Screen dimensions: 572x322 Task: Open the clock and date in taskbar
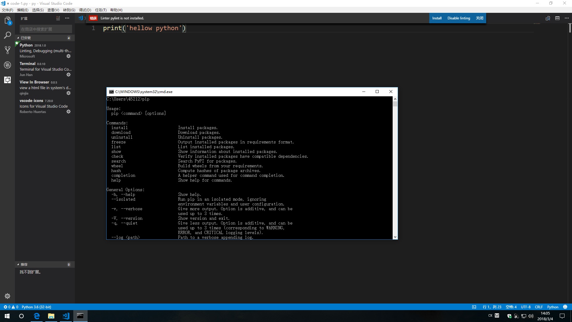[x=545, y=316]
